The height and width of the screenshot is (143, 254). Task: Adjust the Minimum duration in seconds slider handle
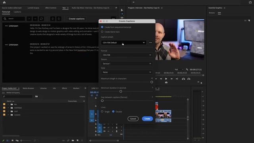point(121,91)
